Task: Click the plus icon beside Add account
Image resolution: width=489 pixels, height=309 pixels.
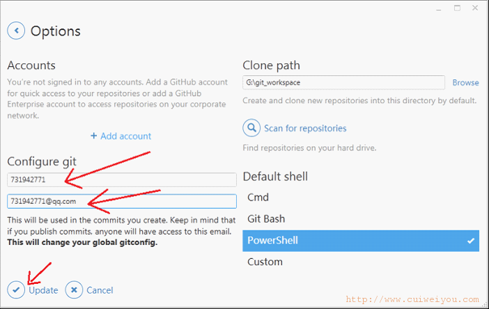Action: [x=93, y=136]
